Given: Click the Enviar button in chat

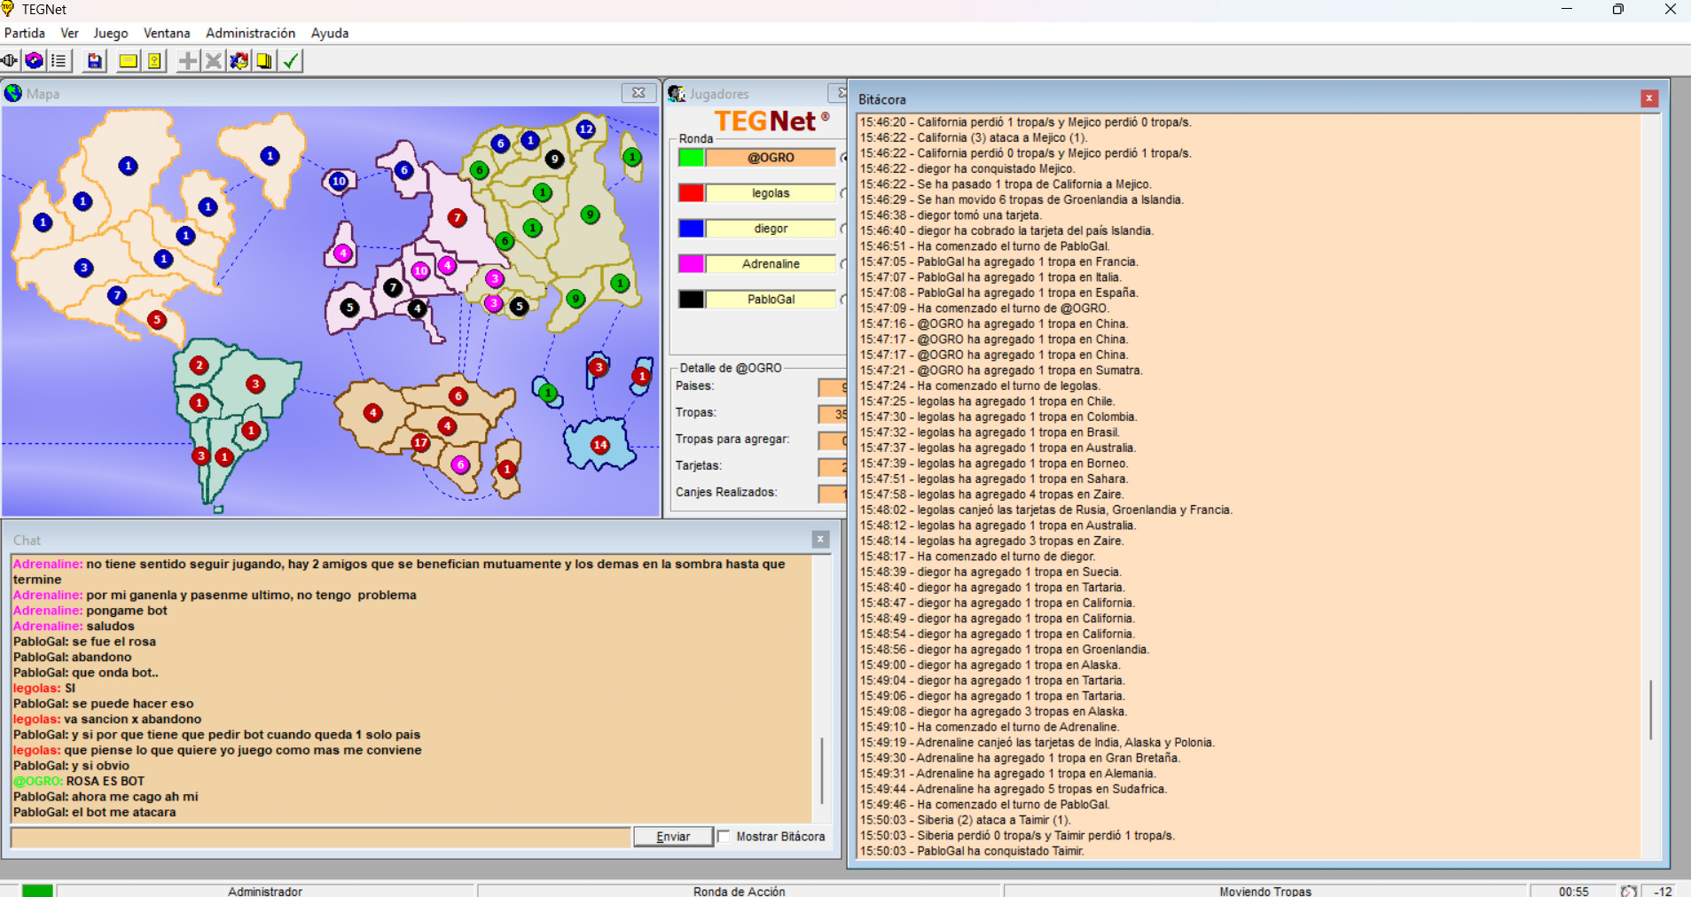Looking at the screenshot, I should (673, 836).
